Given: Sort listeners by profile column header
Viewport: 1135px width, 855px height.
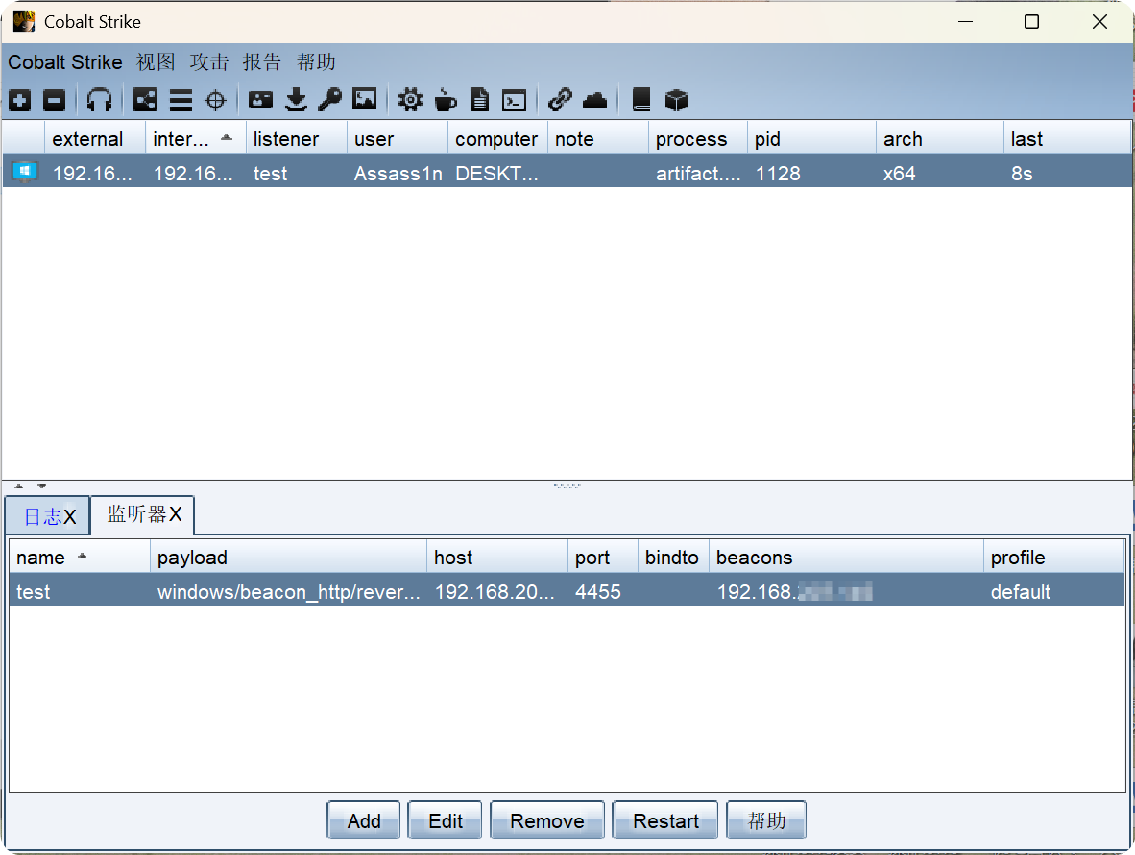Looking at the screenshot, I should pos(1054,557).
